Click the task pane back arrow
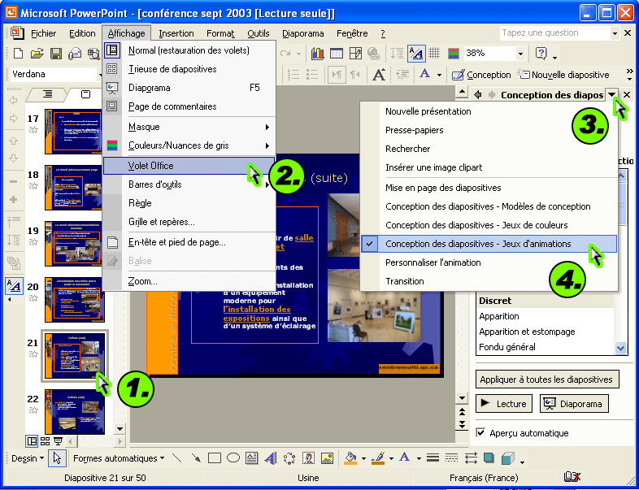This screenshot has height=490, width=639. pyautogui.click(x=477, y=95)
